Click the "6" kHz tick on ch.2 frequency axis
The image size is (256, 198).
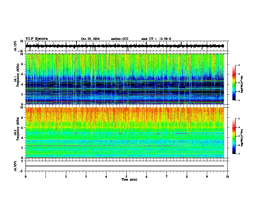(x=22, y=128)
